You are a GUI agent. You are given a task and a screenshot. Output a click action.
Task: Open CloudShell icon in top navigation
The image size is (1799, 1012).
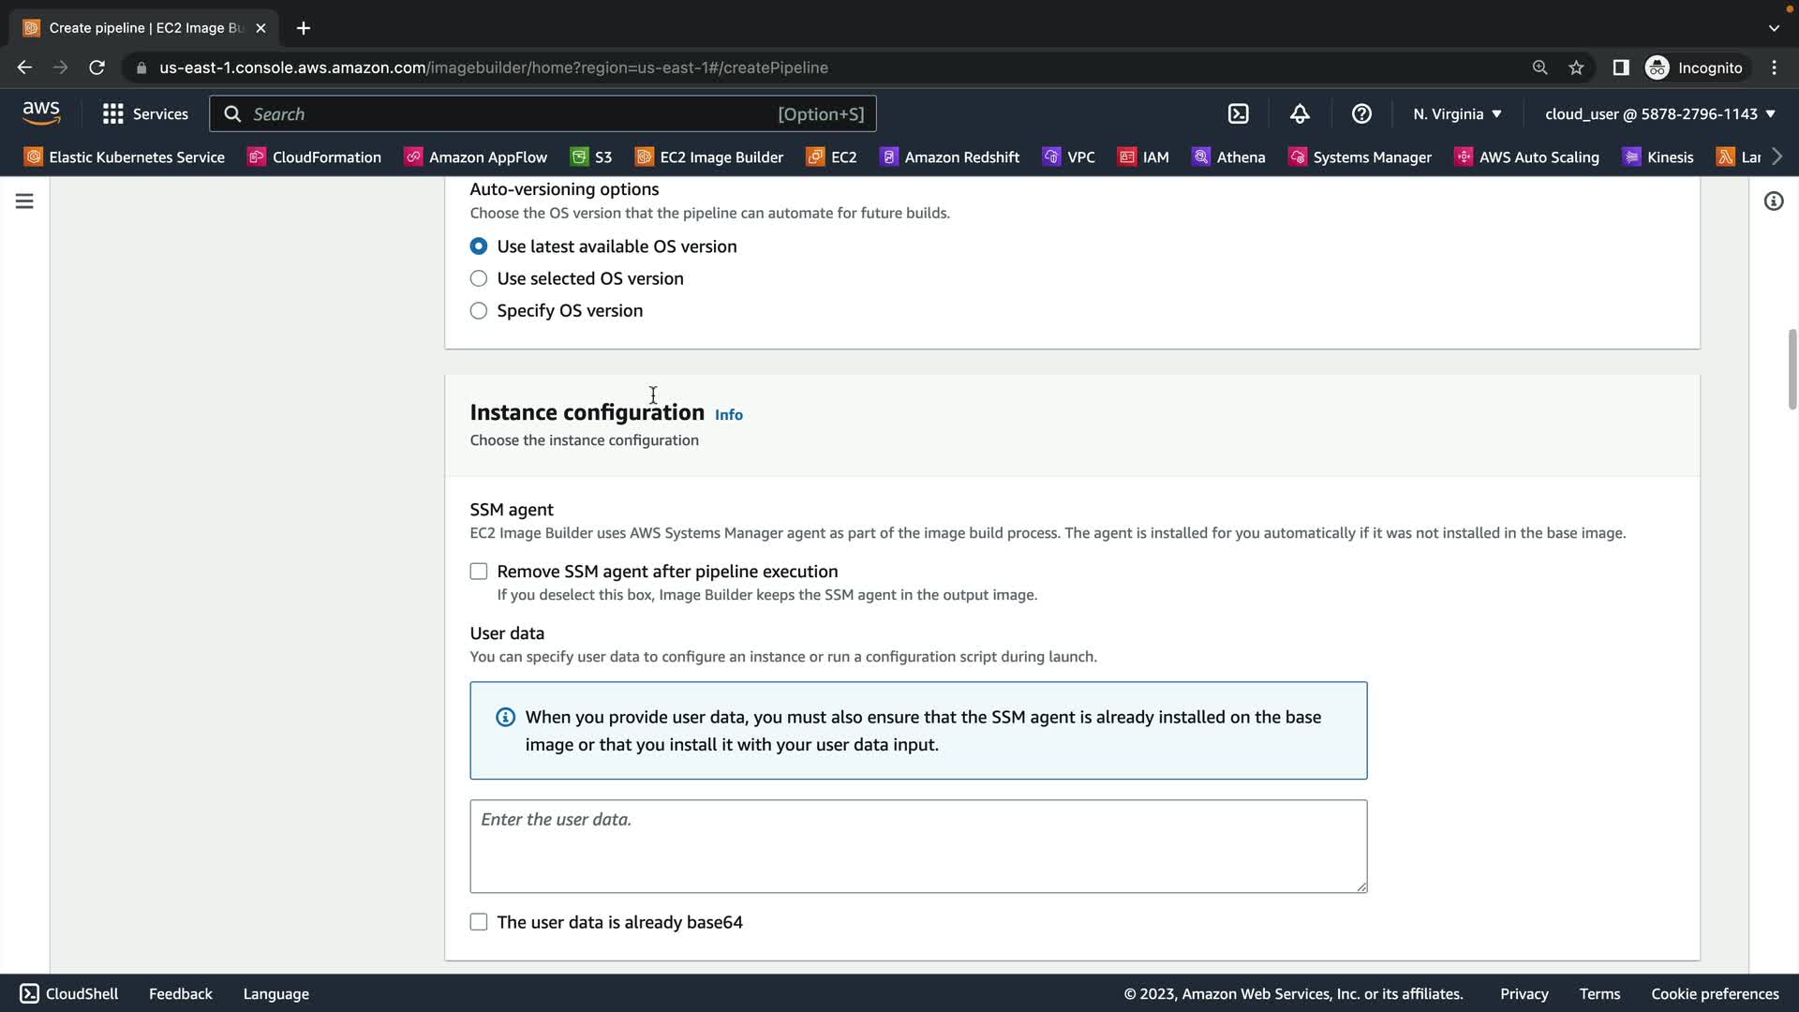coord(1238,113)
